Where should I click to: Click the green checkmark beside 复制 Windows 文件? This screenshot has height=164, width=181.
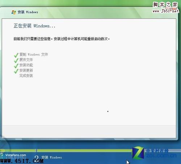click(x=16, y=55)
